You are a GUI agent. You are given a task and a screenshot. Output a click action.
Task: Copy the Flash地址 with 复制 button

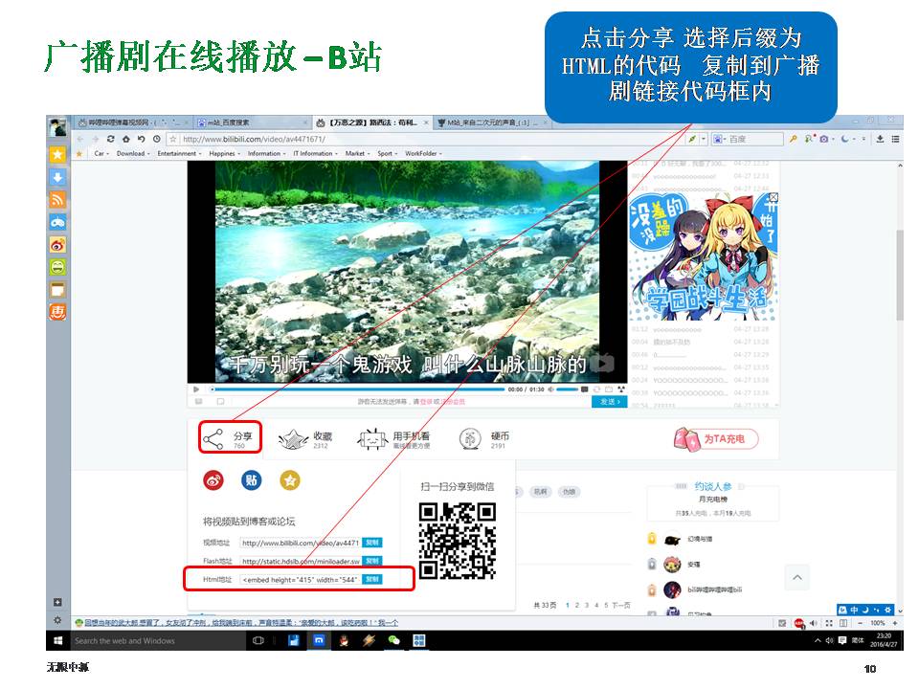372,561
